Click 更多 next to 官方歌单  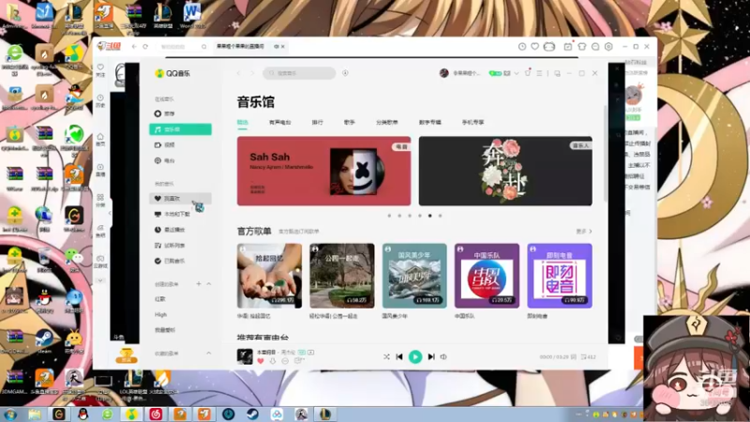[x=583, y=231]
